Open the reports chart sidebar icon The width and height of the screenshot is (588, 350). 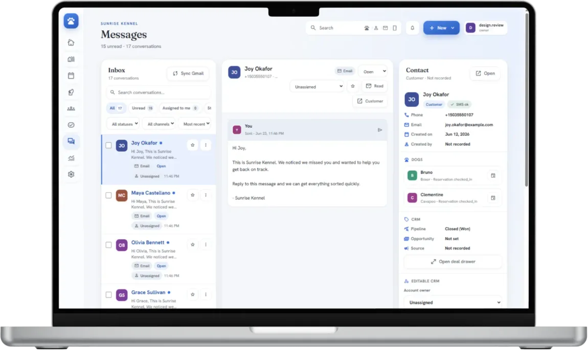click(x=71, y=158)
